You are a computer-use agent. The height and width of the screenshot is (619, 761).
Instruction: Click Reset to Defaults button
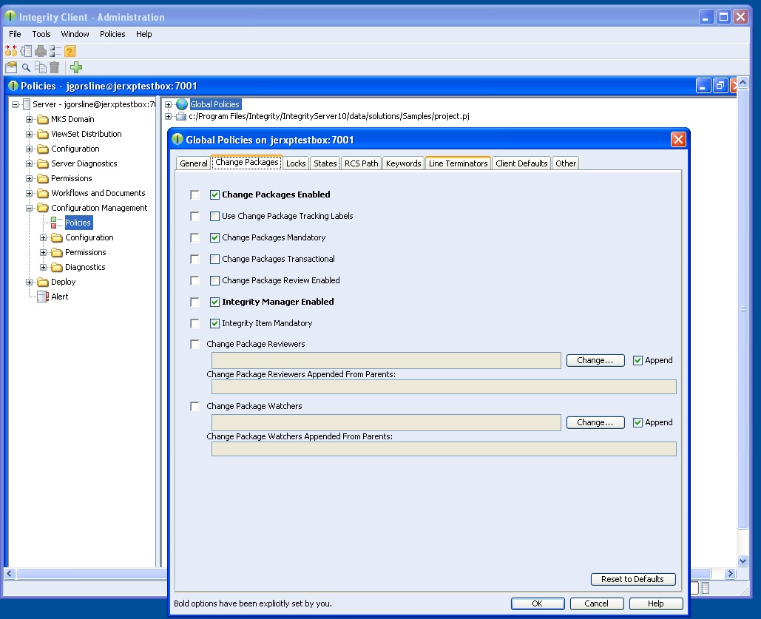(632, 579)
